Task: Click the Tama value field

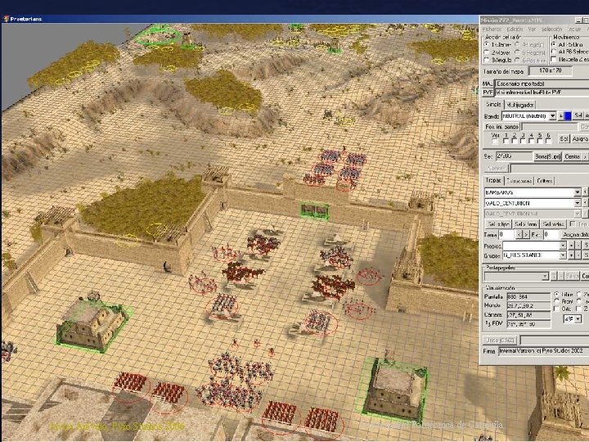Action: point(506,235)
